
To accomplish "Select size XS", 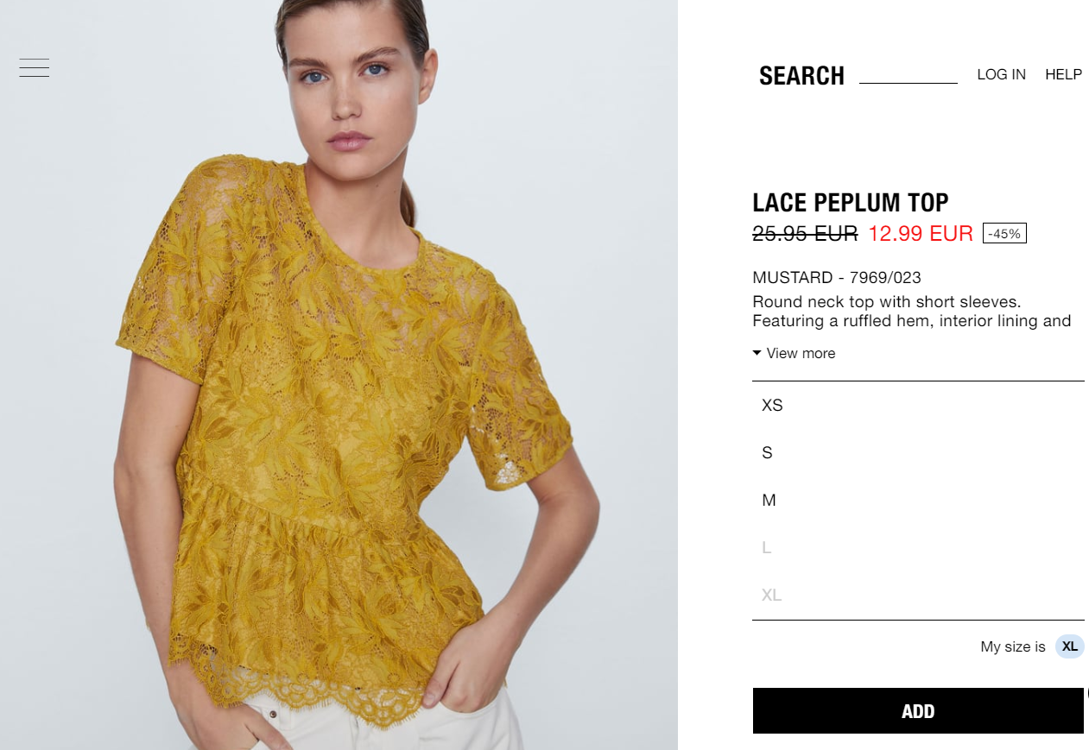I will (x=918, y=405).
